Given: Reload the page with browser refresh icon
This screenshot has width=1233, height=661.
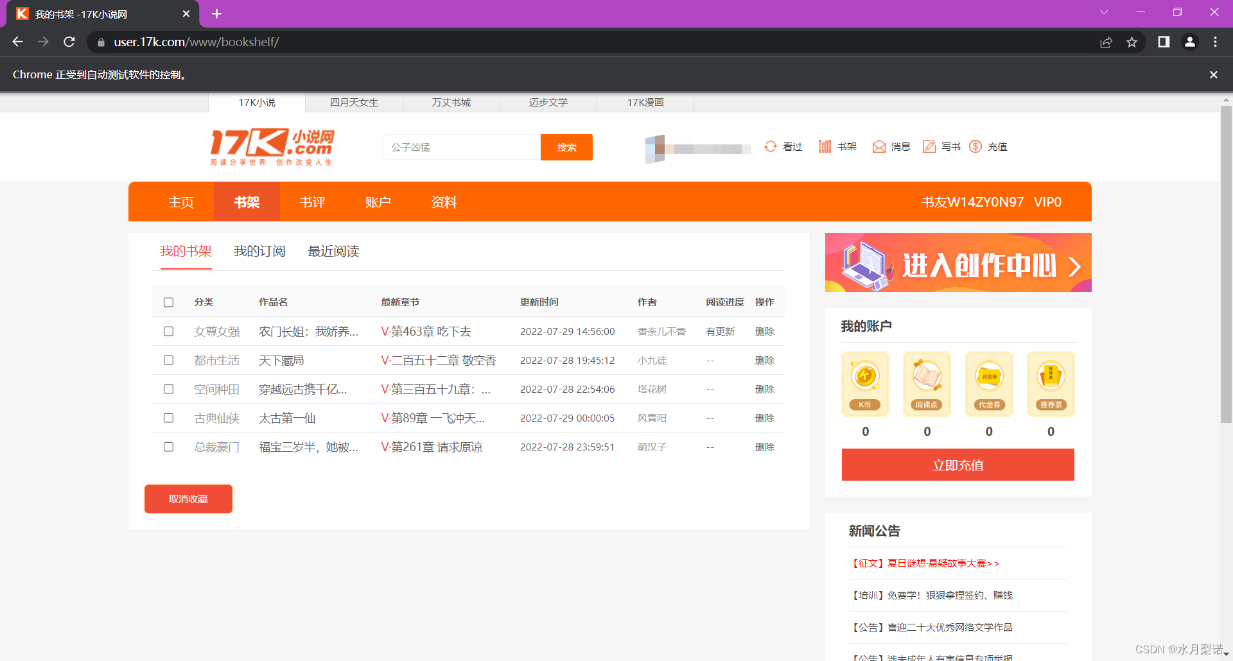Looking at the screenshot, I should pos(69,42).
